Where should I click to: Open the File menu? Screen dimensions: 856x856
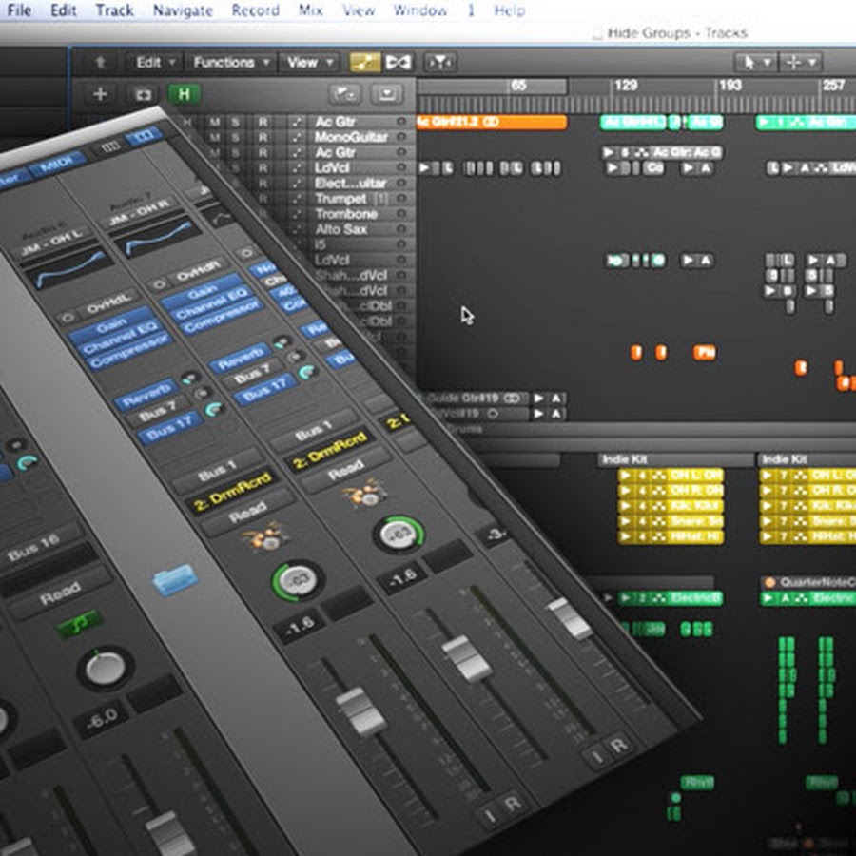(x=19, y=10)
